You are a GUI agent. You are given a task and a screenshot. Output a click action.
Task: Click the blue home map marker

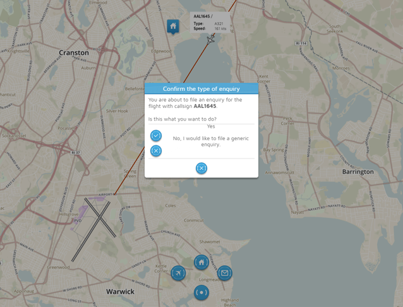pyautogui.click(x=172, y=26)
